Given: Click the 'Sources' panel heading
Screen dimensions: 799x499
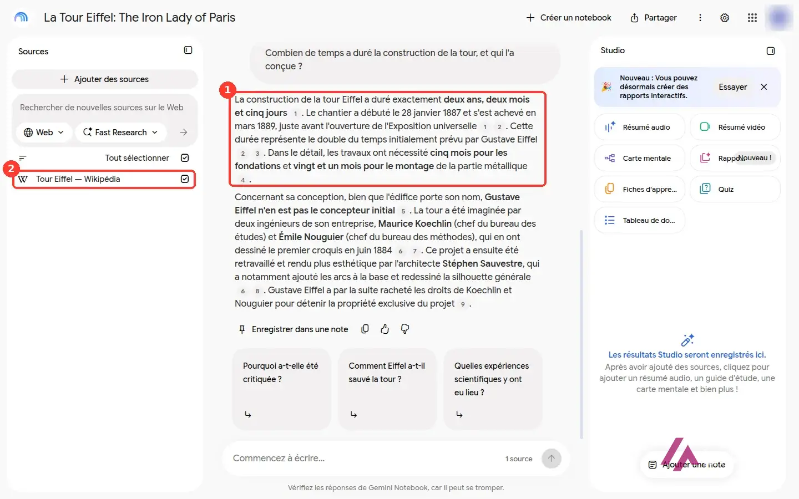Looking at the screenshot, I should (x=33, y=52).
